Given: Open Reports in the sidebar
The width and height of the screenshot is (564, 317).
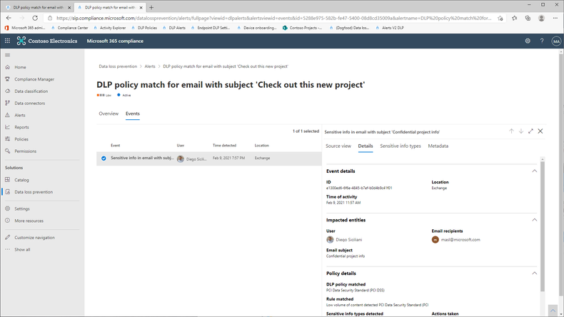Looking at the screenshot, I should pos(21,127).
